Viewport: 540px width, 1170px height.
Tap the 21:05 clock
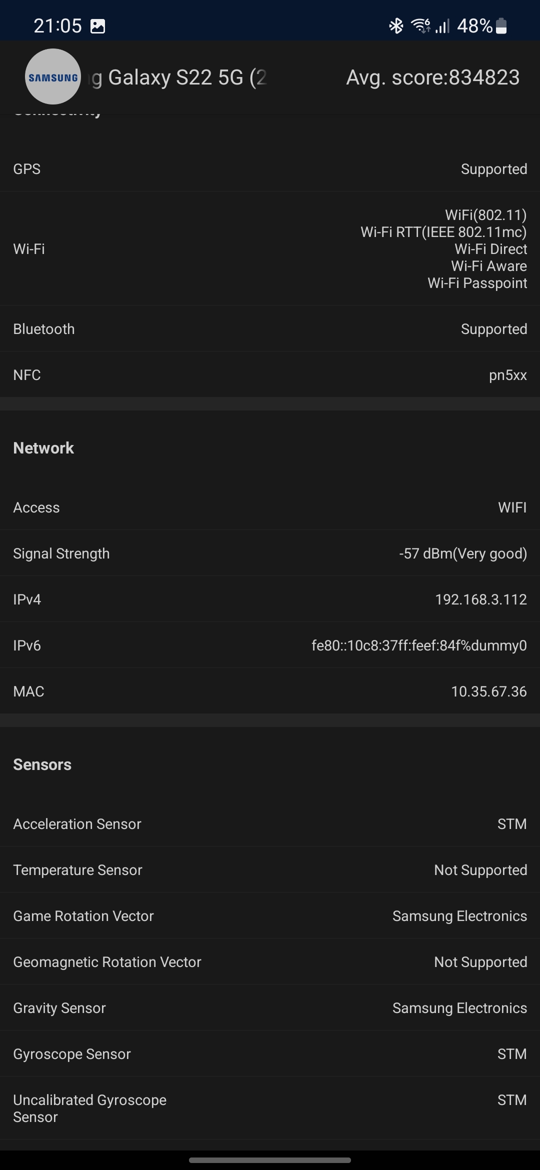[x=57, y=26]
